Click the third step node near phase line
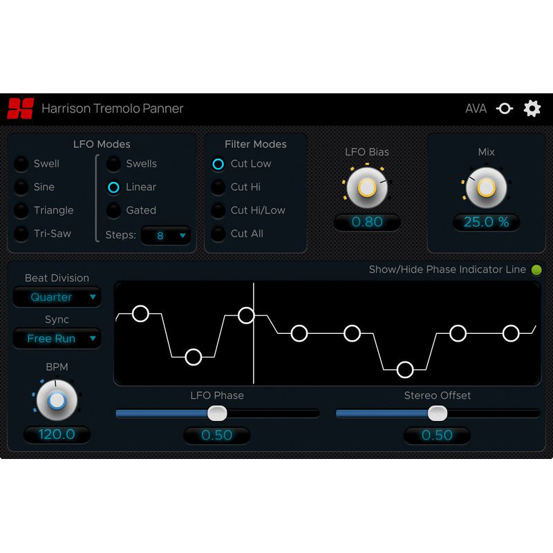Image resolution: width=553 pixels, height=553 pixels. 246,315
